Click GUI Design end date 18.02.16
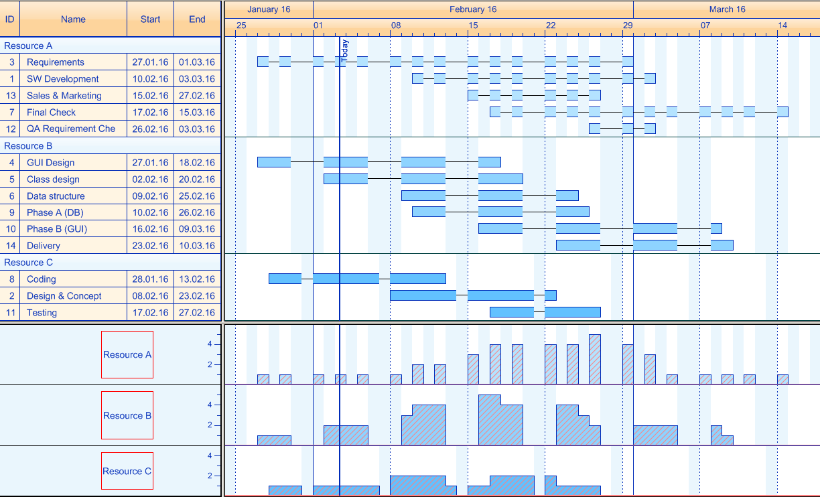Viewport: 820px width, 497px height. (197, 163)
